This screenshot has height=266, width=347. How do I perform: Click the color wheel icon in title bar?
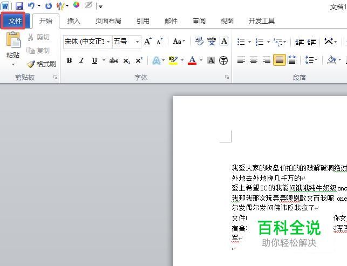click(76, 5)
